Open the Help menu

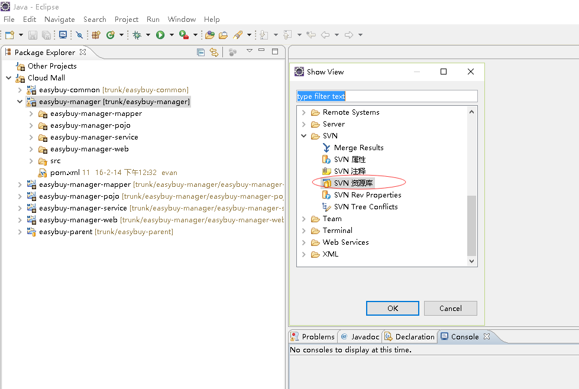point(212,19)
